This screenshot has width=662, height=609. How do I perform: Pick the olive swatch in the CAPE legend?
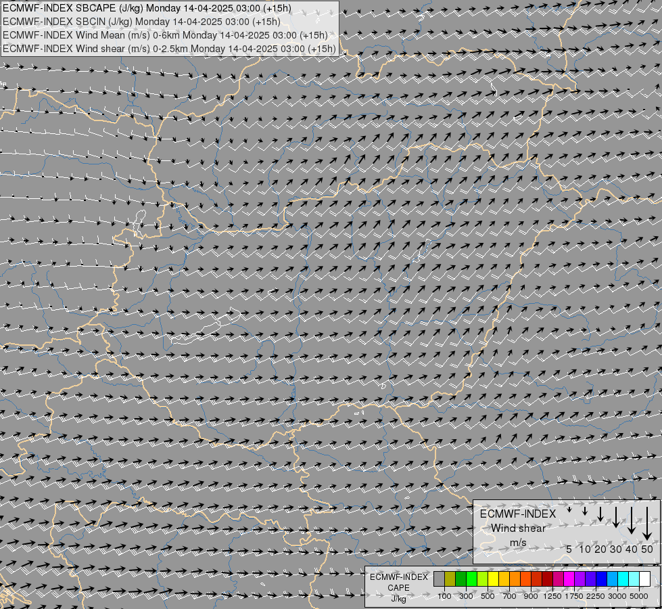coord(450,579)
